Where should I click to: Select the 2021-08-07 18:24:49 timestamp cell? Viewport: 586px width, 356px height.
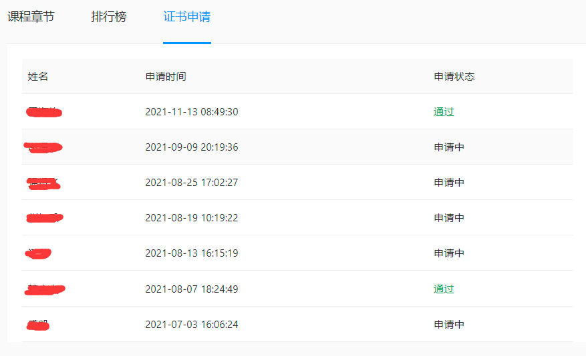(x=192, y=289)
